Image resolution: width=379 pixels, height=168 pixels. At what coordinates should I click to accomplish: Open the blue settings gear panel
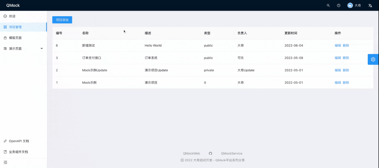(373, 59)
